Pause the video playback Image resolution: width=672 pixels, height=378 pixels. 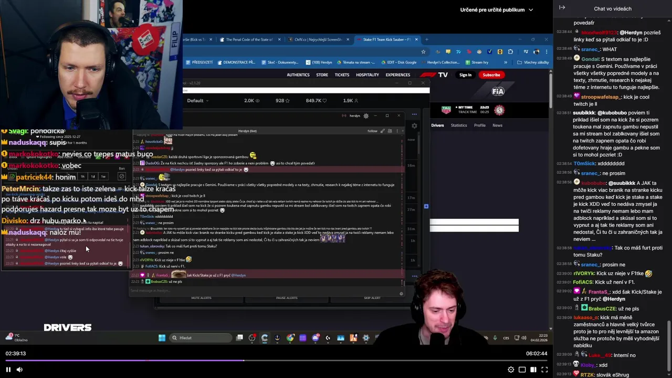tap(8, 370)
